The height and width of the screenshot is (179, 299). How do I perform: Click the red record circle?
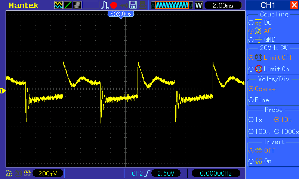tap(114, 5)
